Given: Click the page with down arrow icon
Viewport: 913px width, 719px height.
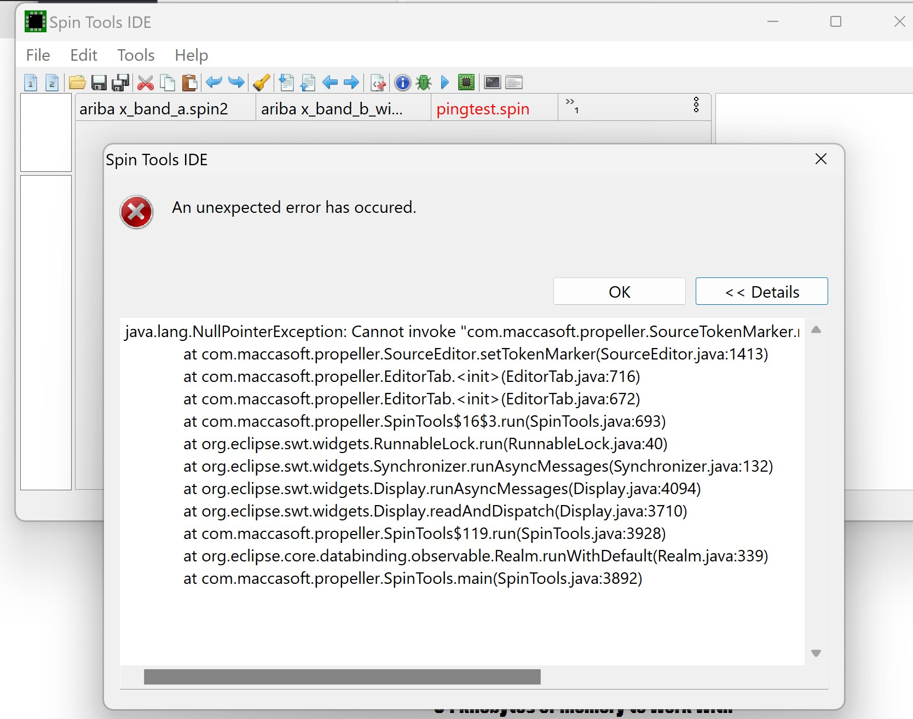Looking at the screenshot, I should pos(286,83).
